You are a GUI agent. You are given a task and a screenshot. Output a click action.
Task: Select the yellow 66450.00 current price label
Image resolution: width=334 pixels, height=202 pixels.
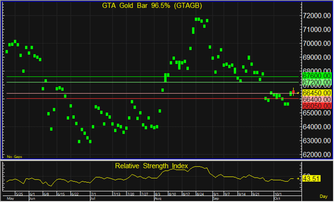317,93
